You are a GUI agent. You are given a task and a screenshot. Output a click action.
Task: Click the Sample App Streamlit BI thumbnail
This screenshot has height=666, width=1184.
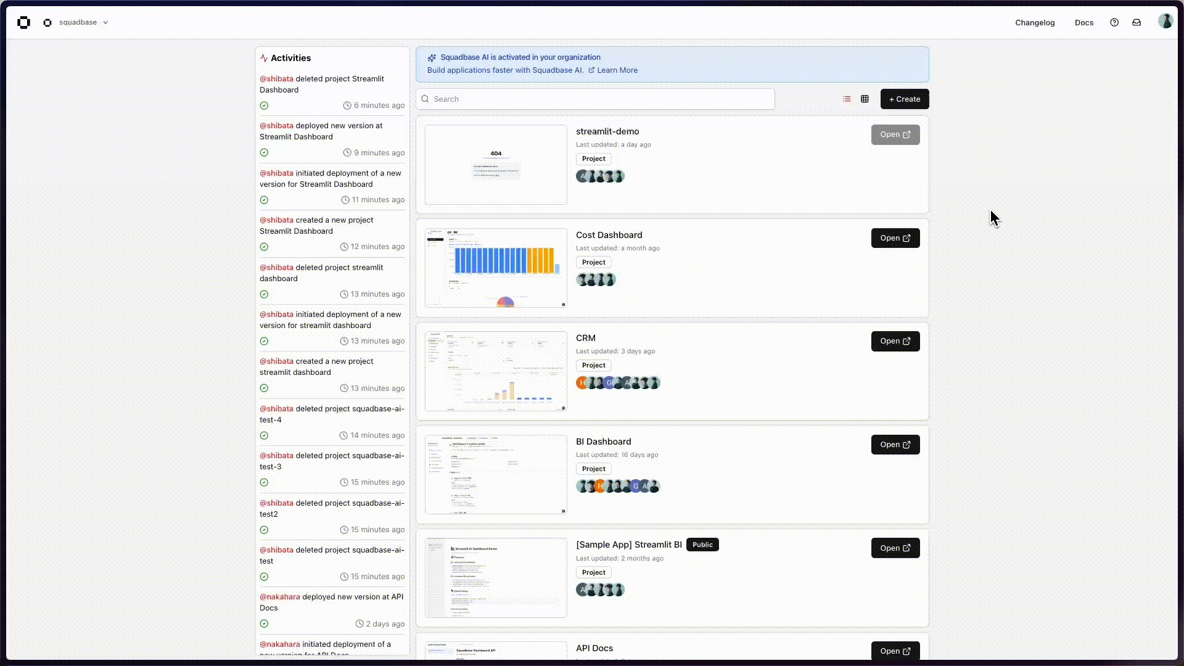coord(496,578)
